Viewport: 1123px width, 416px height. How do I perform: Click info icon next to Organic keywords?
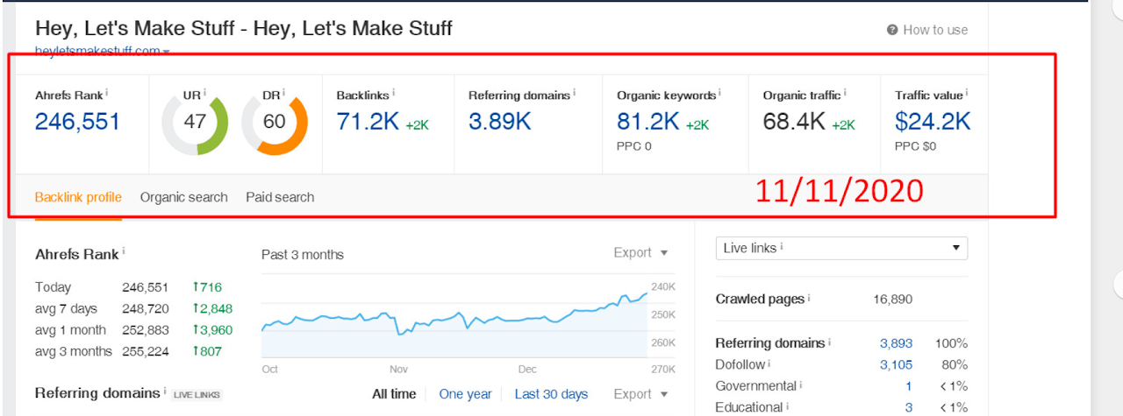point(719,93)
